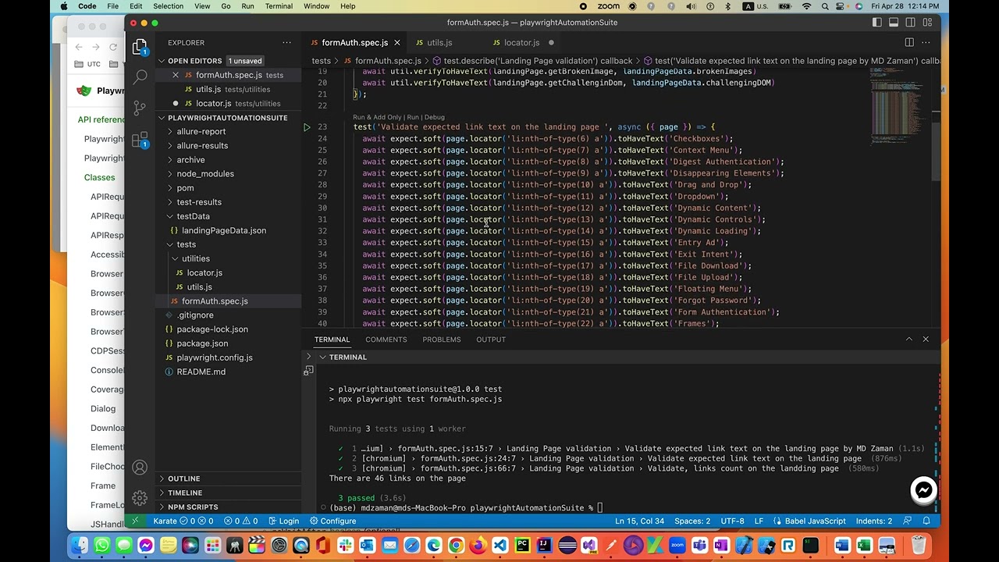The width and height of the screenshot is (999, 562).
Task: Open Finder from the macOS Dock
Action: (79, 546)
